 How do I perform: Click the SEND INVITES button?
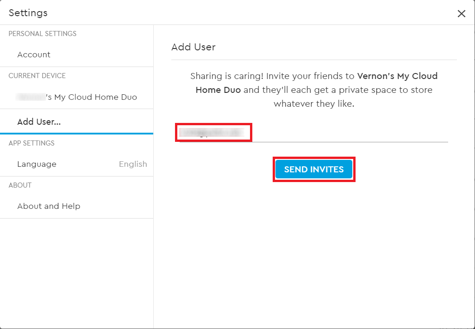314,169
